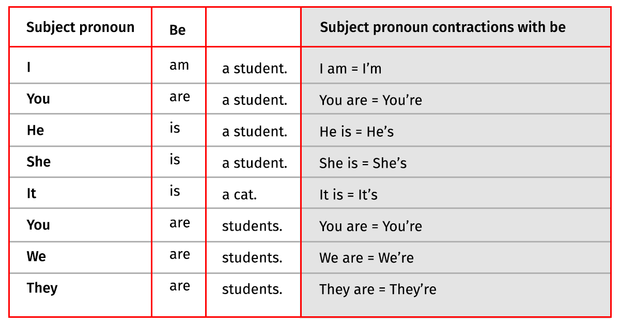The height and width of the screenshot is (324, 620).
Task: Click the "We are = We're" contraction
Action: tap(366, 258)
